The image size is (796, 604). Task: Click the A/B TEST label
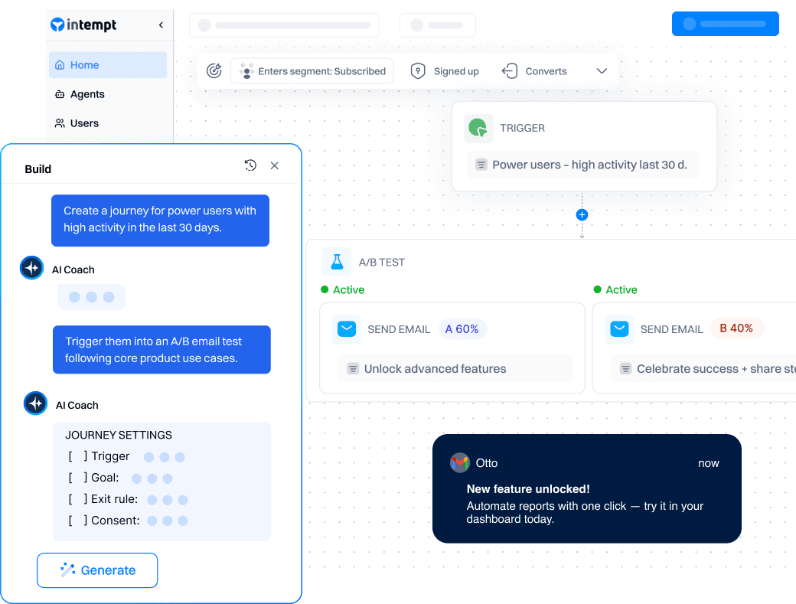[382, 263]
